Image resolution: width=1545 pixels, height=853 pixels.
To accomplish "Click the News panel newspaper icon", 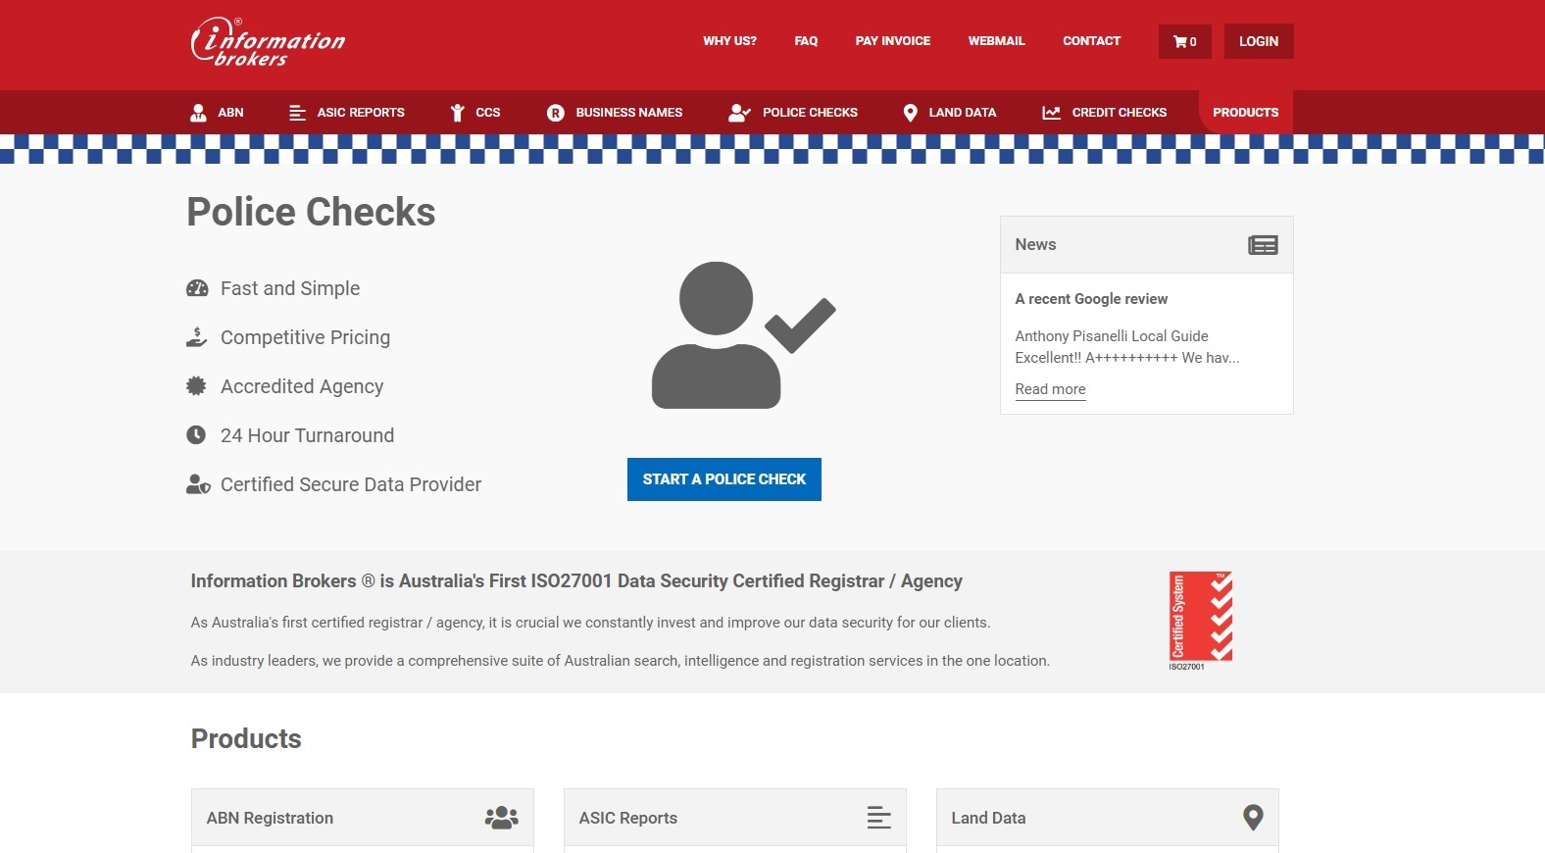I will [1263, 245].
